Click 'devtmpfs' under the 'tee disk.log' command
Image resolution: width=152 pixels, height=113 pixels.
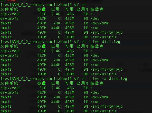pos(9,56)
